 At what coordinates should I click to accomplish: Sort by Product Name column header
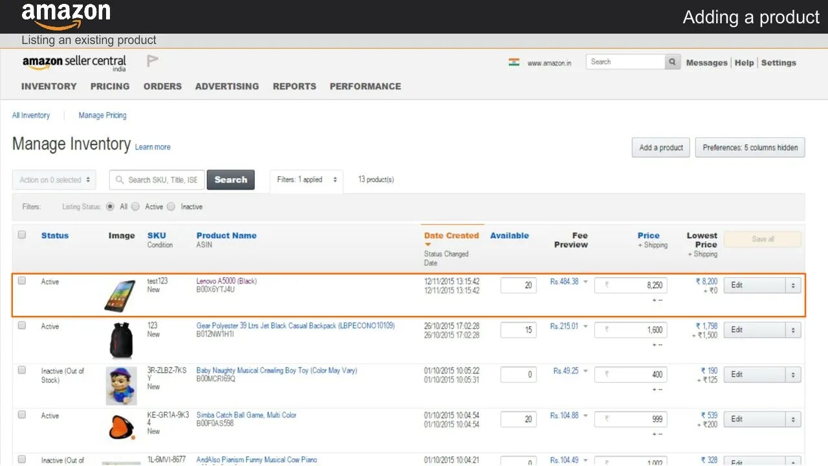pyautogui.click(x=226, y=236)
